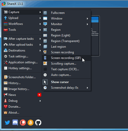Screen dimensions: 128x131
Task: Click the Region (Transparent) label
Action: click(65, 41)
